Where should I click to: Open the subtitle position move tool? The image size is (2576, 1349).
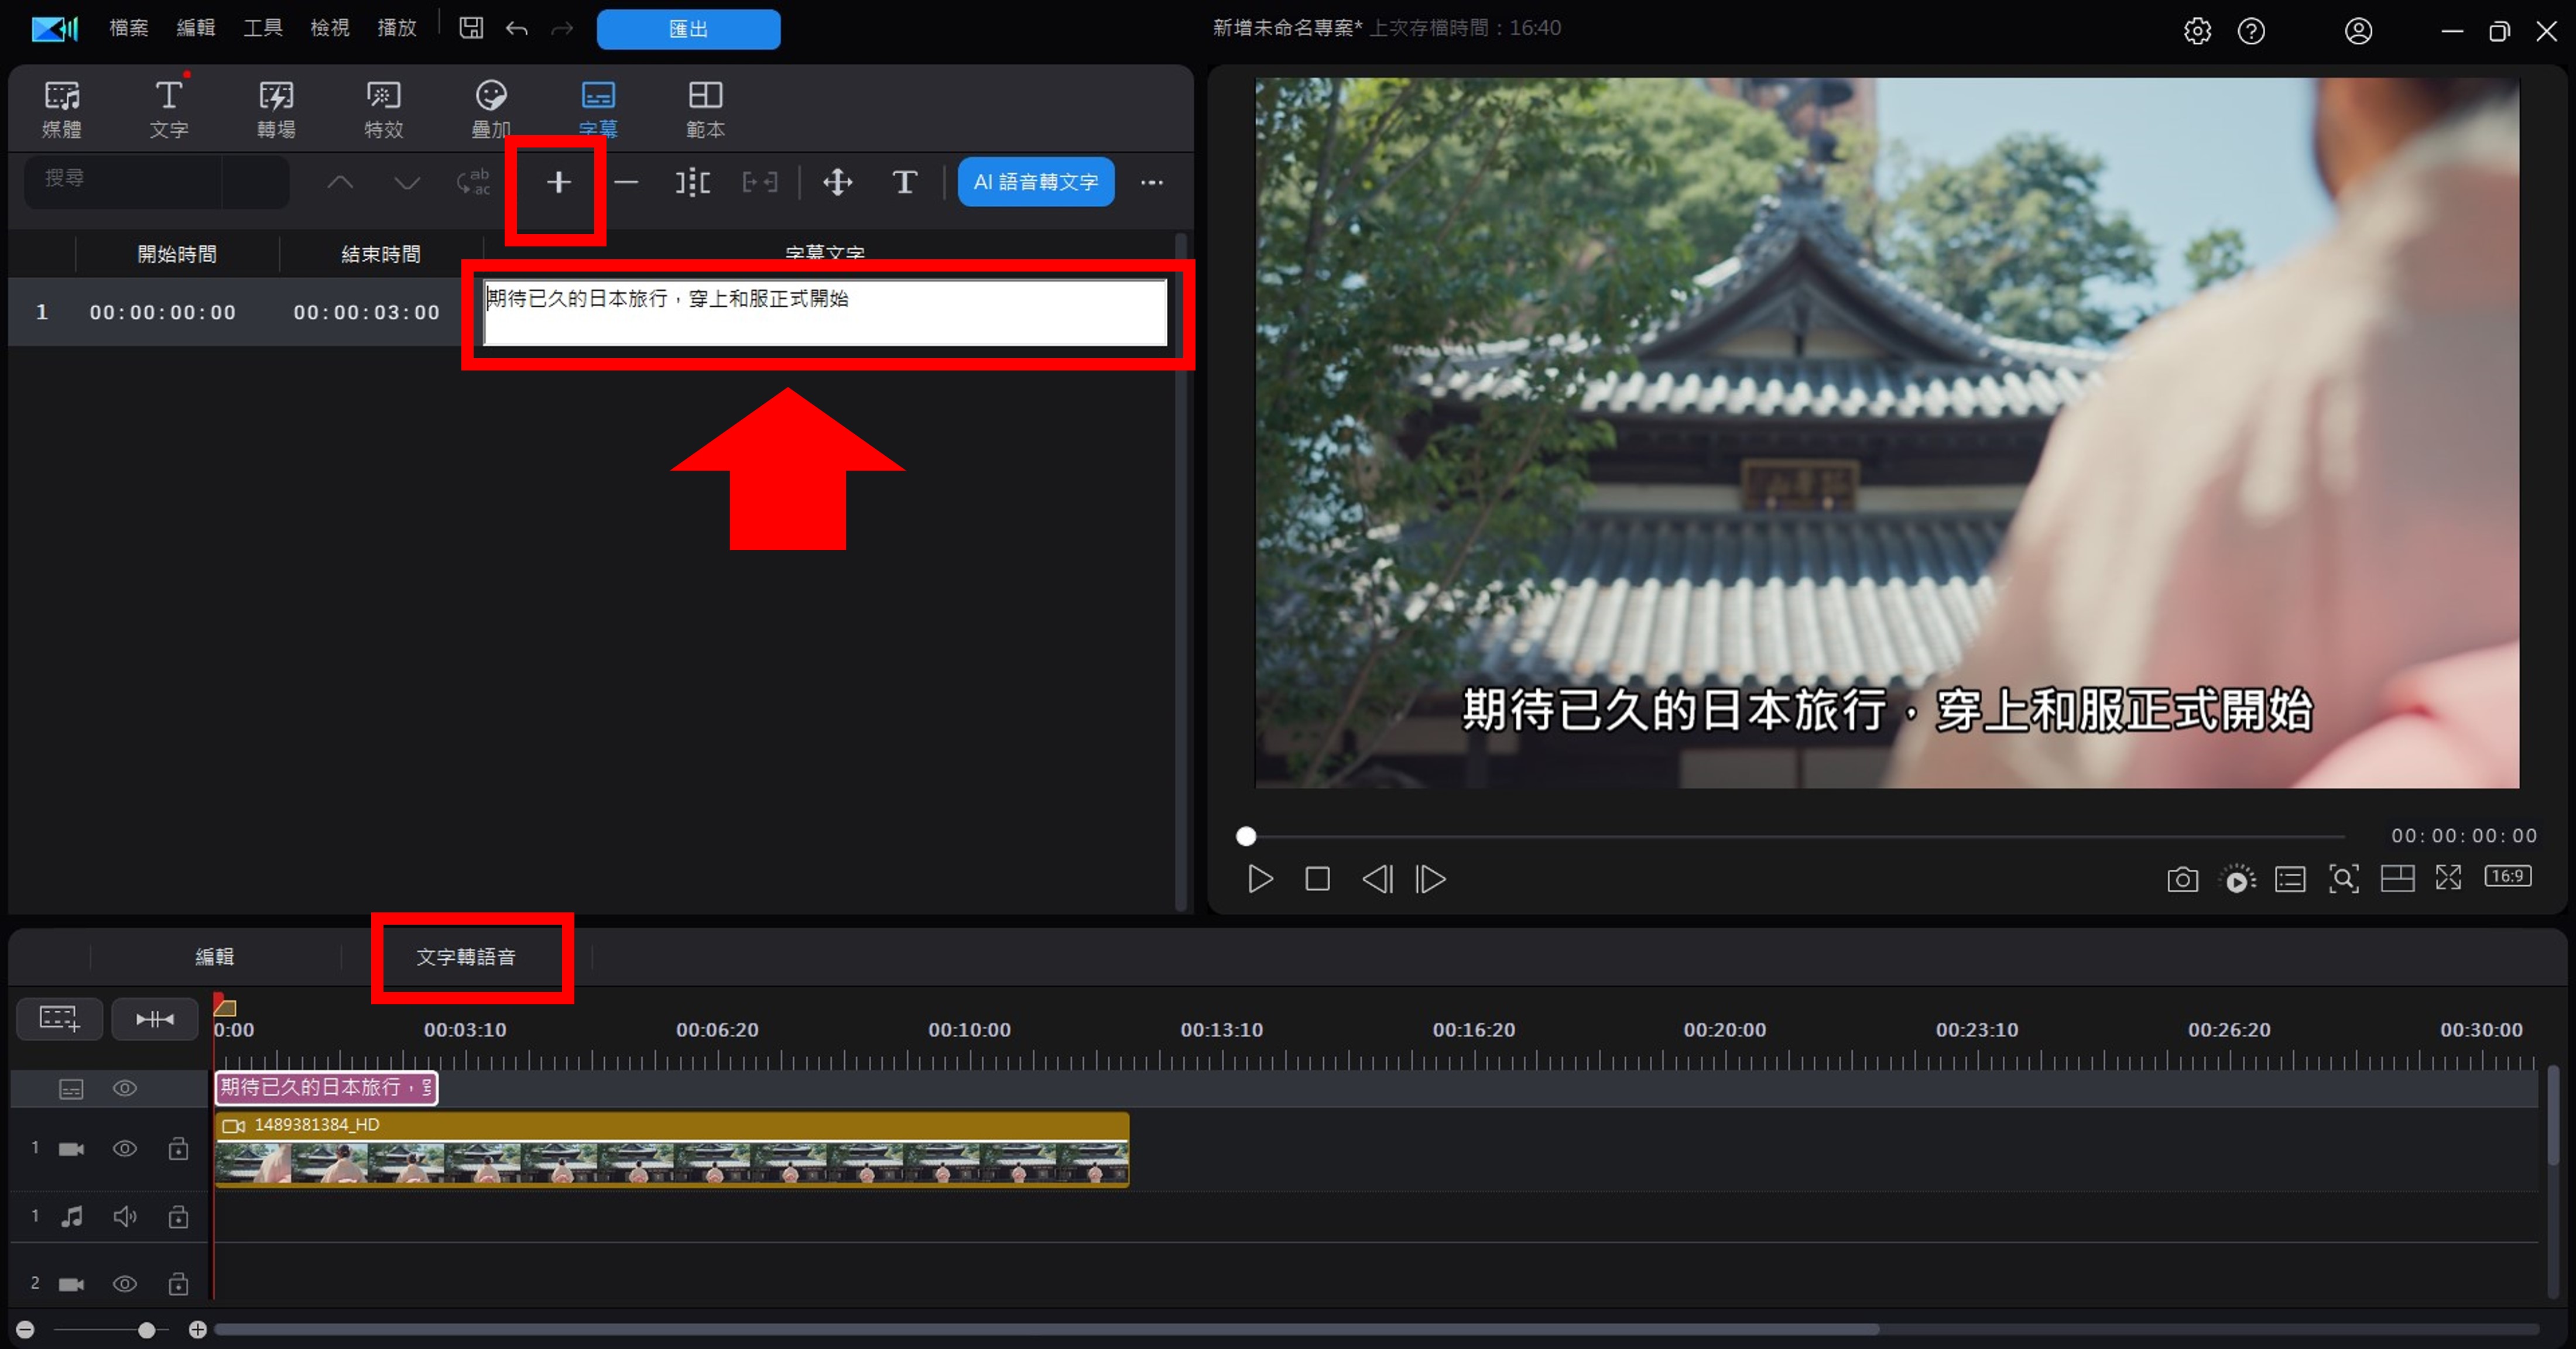coord(837,182)
